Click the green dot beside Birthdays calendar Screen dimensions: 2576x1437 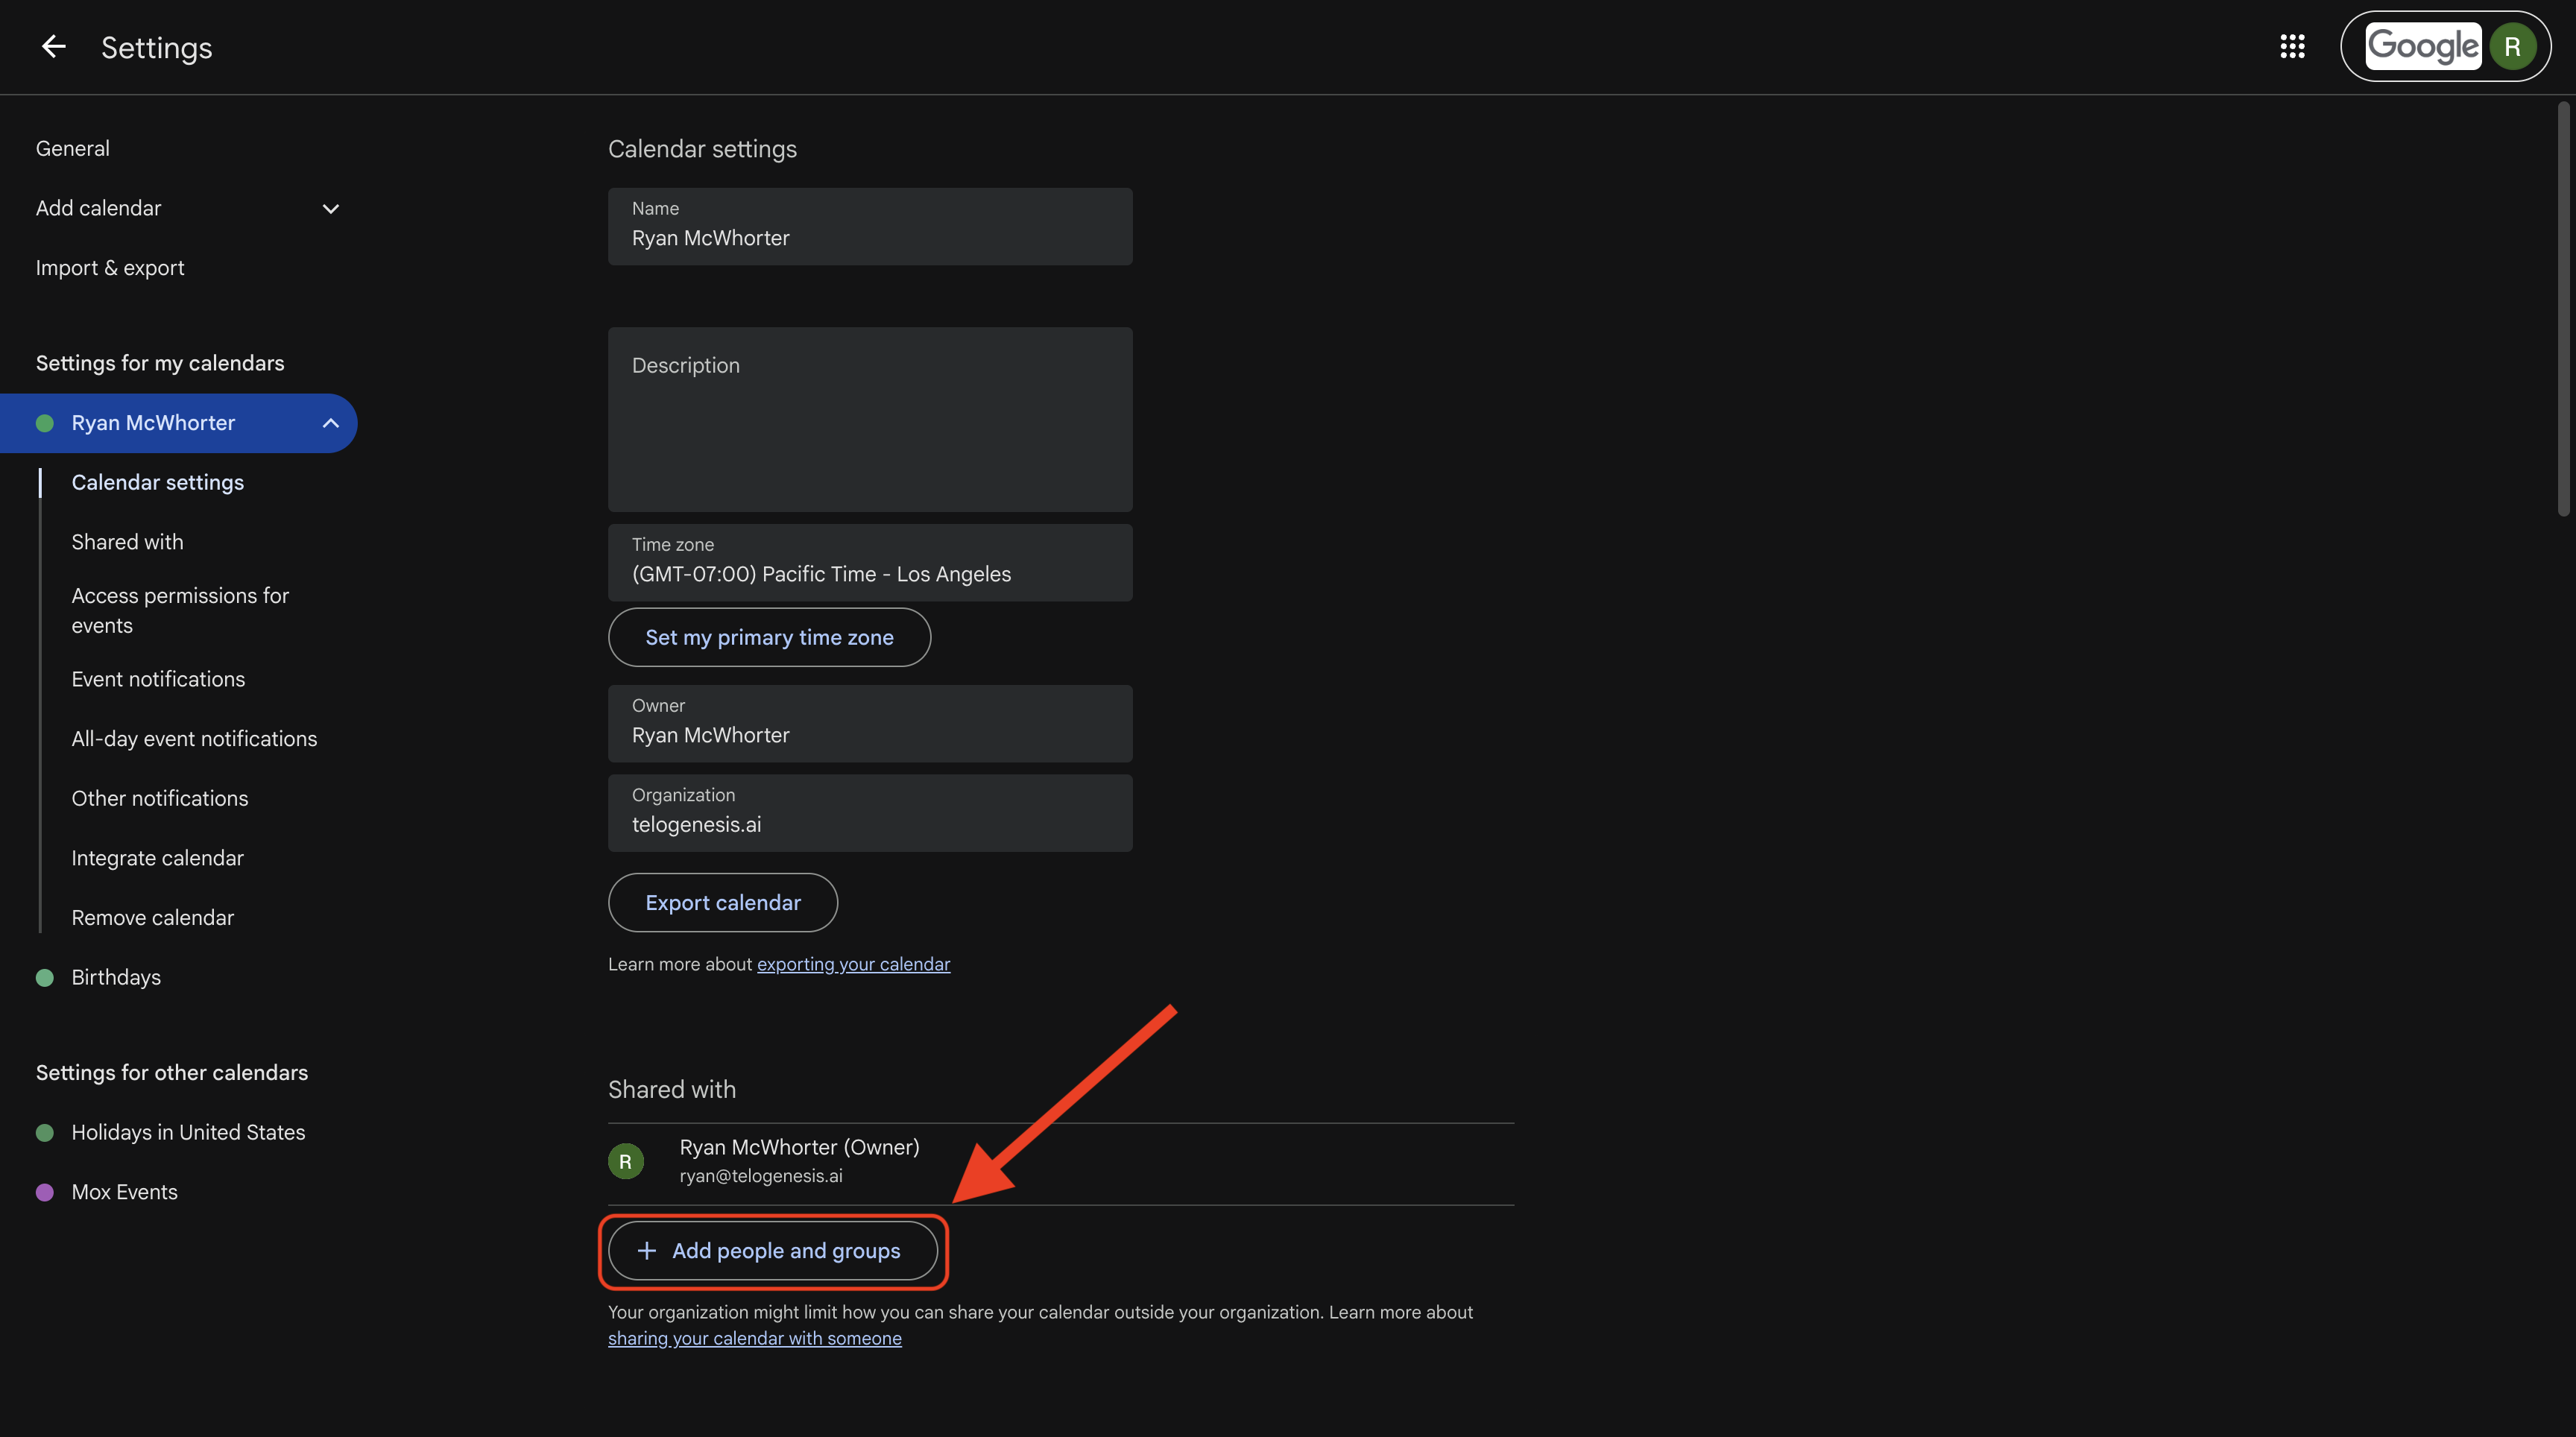click(45, 977)
